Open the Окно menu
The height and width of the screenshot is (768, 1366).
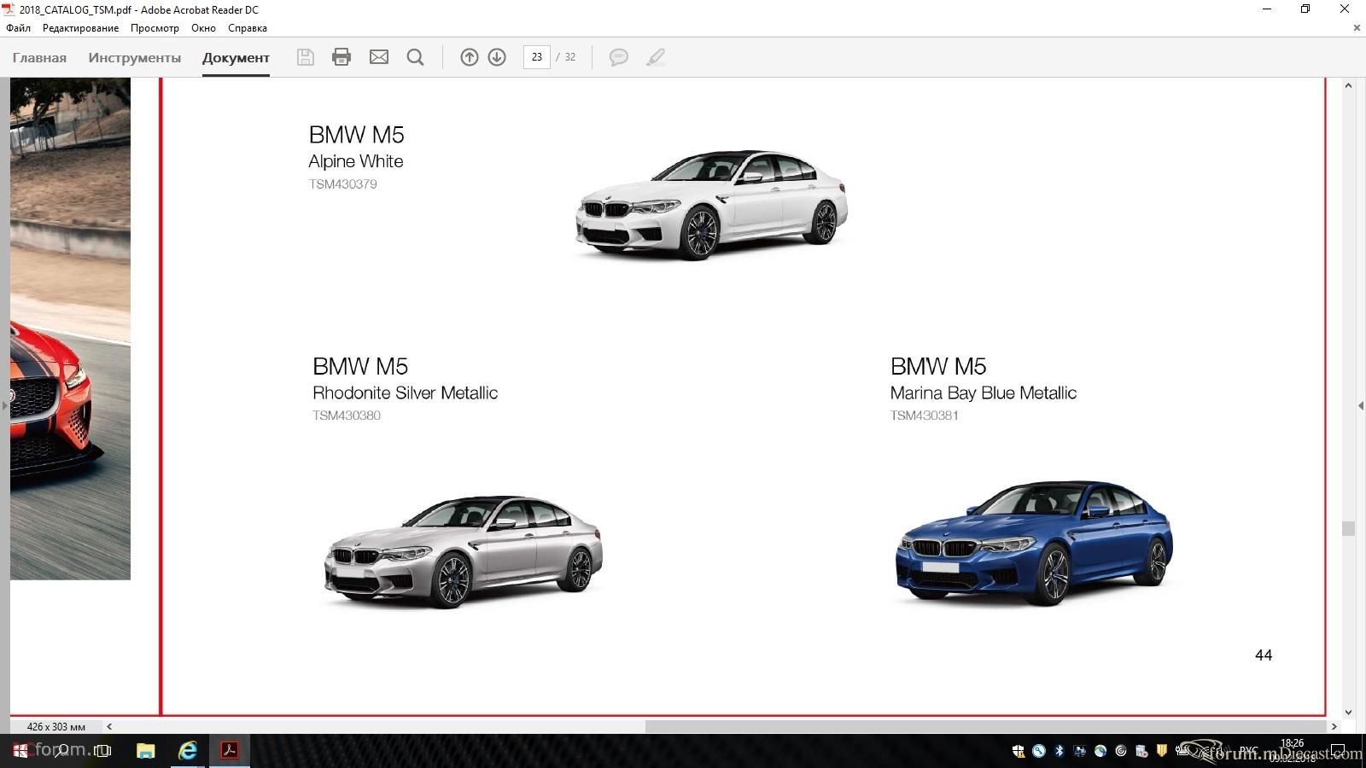coord(203,28)
